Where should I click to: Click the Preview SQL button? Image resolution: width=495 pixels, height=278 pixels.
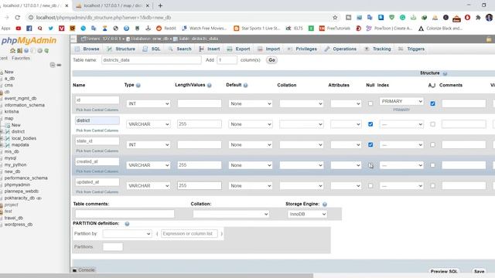(444, 271)
